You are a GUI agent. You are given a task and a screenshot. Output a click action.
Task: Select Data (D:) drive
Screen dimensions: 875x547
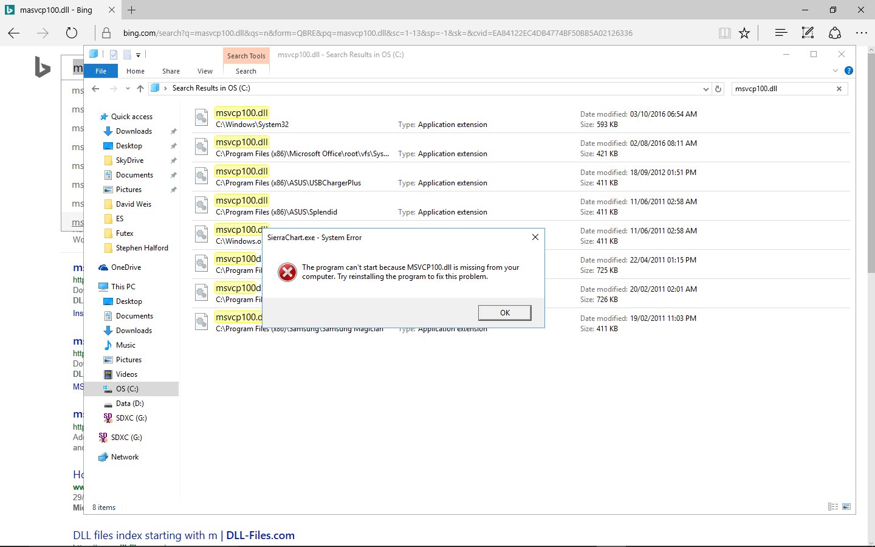coord(129,404)
